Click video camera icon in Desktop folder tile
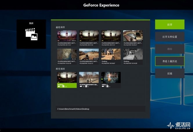Screen dimensions: 193x132 59,86
